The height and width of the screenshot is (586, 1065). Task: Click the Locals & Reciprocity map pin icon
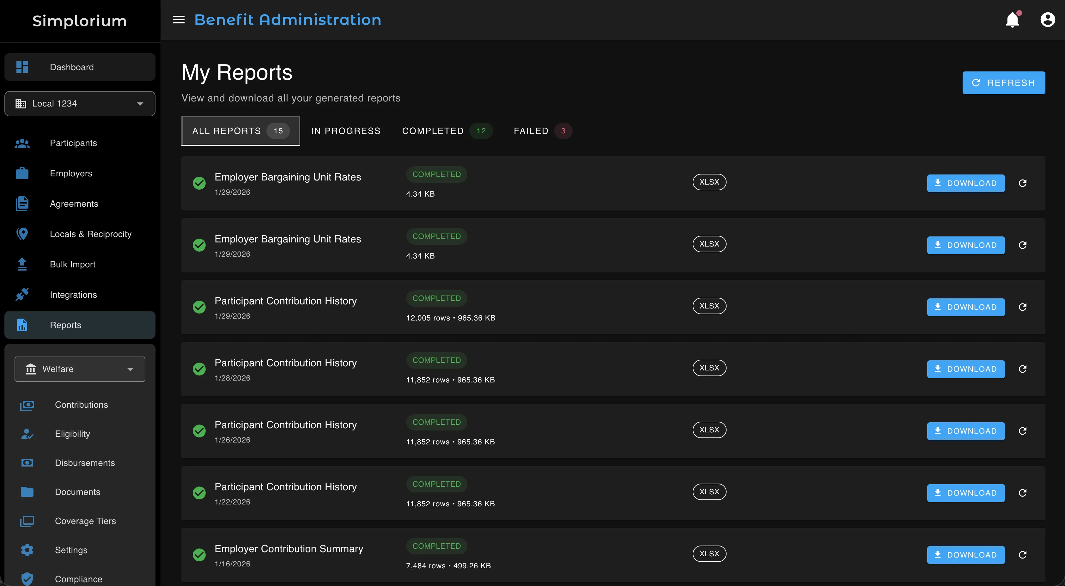[22, 234]
